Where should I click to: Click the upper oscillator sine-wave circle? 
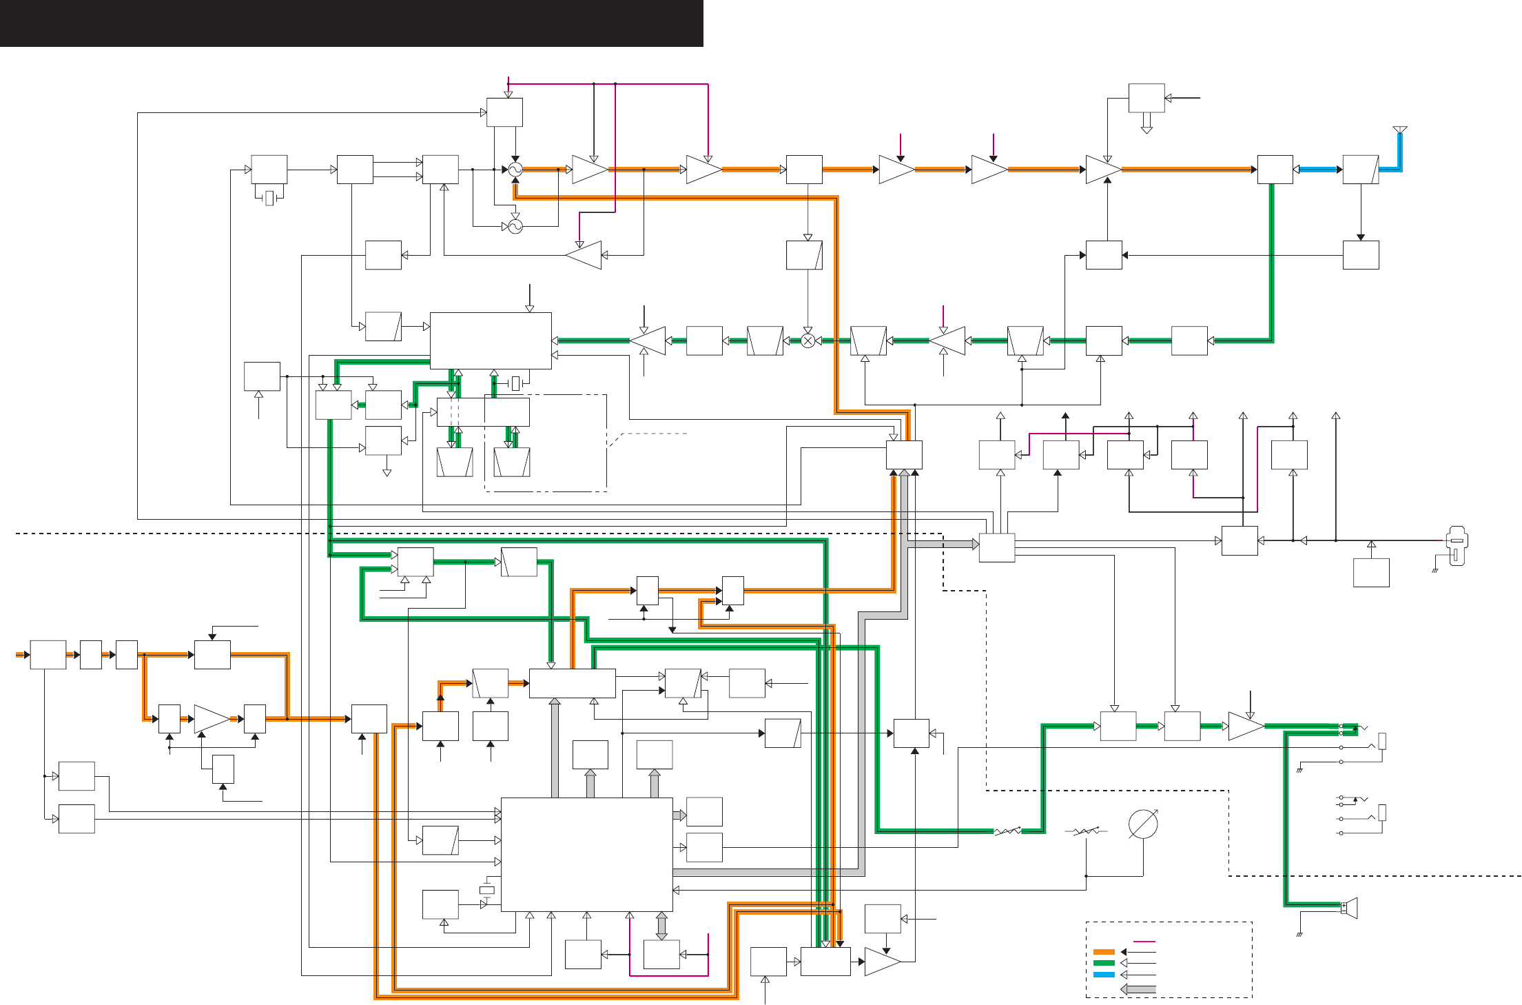click(x=515, y=169)
